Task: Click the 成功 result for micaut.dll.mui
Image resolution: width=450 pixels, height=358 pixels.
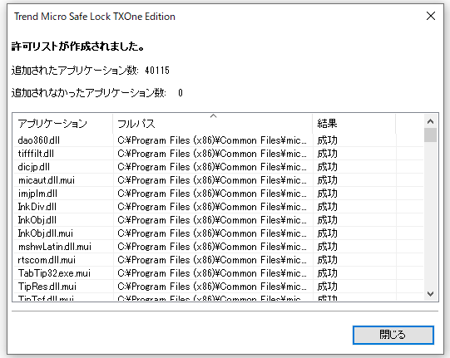Action: click(x=327, y=180)
